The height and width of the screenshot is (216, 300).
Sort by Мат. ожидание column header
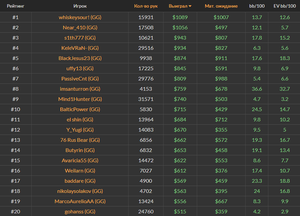tap(221, 6)
